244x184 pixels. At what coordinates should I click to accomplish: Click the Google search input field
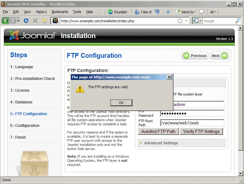[x=219, y=21]
